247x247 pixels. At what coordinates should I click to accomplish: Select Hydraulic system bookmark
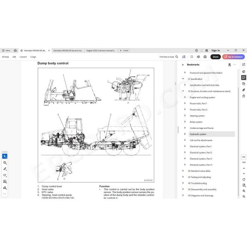coord(212,134)
